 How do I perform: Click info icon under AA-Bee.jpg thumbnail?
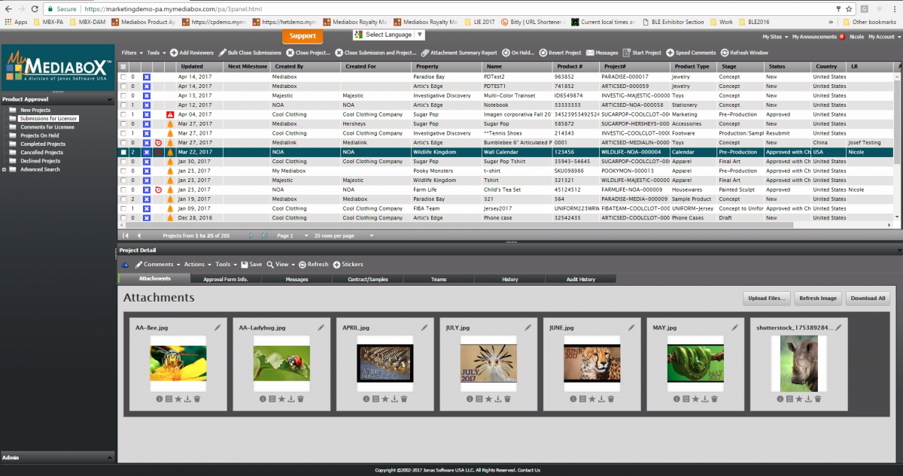[159, 399]
